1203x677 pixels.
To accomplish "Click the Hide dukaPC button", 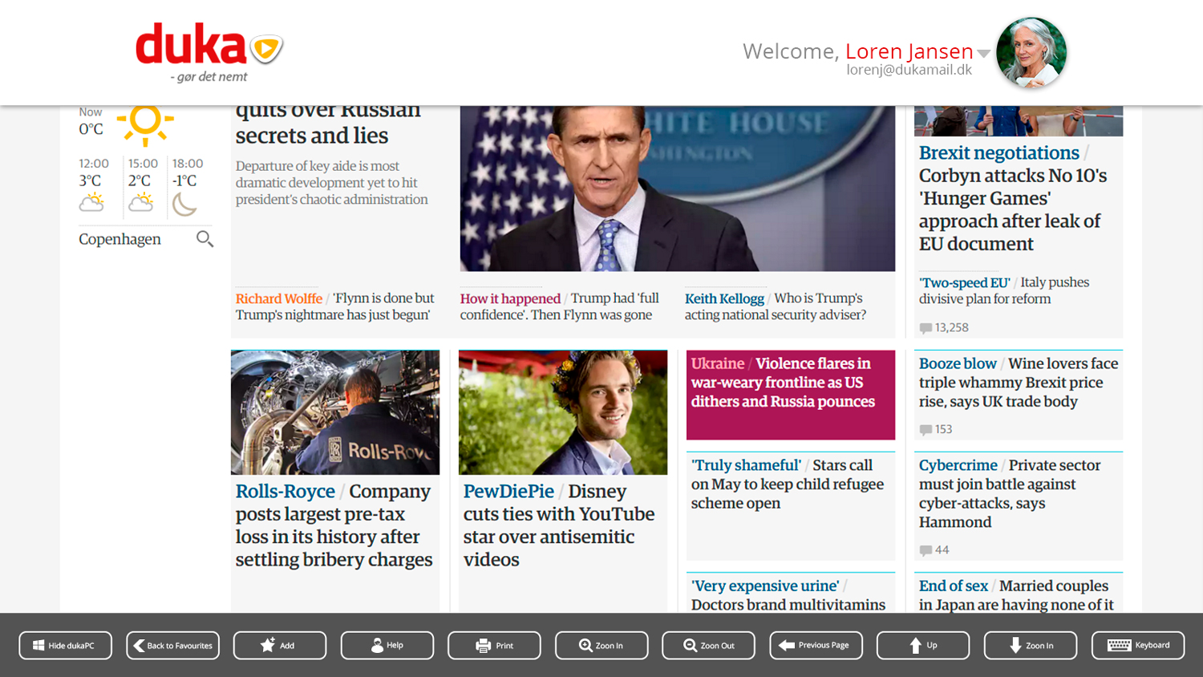I will (66, 645).
